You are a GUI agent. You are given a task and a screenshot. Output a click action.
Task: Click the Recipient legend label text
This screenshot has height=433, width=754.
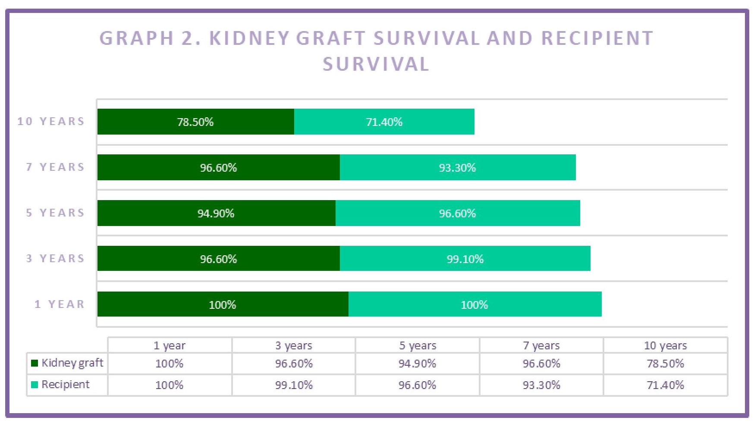coord(66,385)
